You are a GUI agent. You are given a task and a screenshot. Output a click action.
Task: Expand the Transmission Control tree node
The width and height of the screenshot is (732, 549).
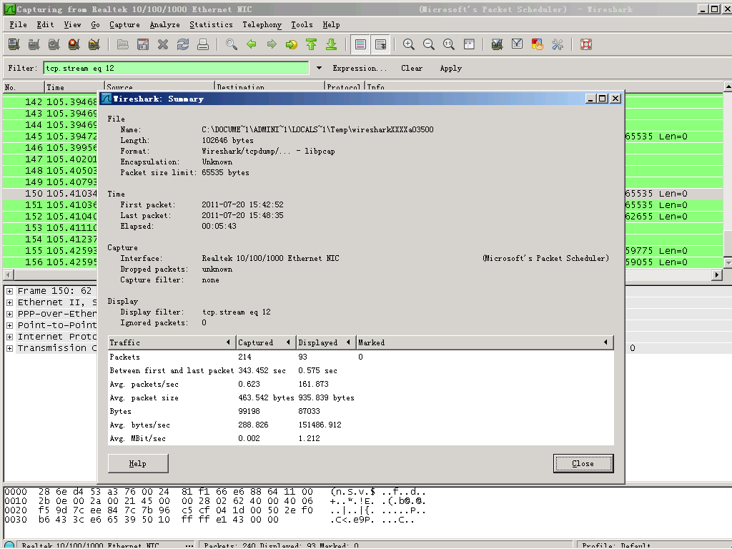pos(9,348)
